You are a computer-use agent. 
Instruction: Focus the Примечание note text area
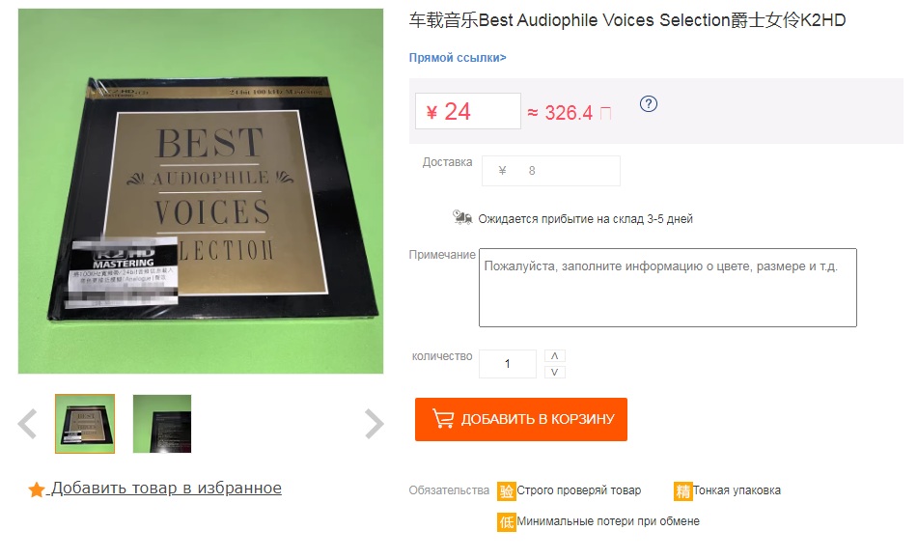(x=667, y=288)
